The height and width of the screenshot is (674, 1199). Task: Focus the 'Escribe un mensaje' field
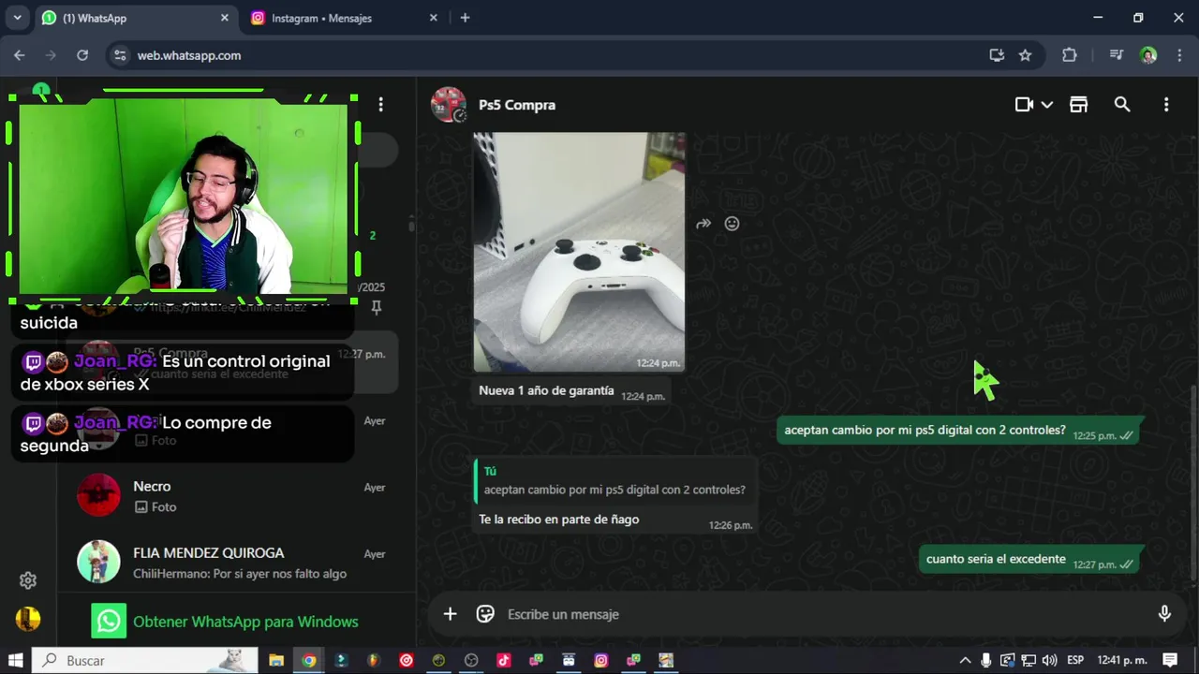[824, 614]
